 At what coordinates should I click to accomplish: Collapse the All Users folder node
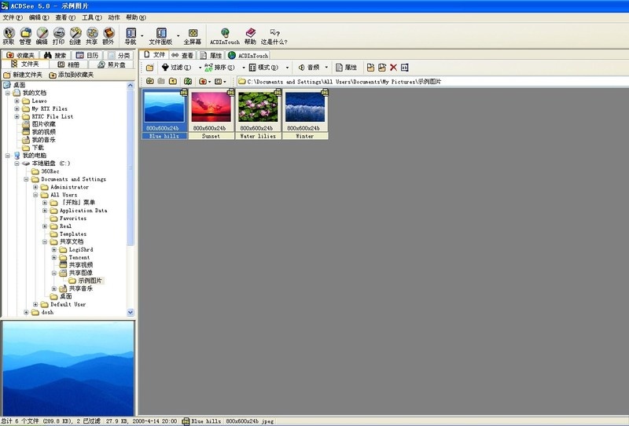coord(35,195)
